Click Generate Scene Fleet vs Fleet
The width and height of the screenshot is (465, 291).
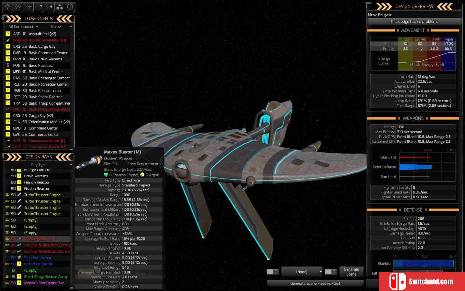[x=315, y=283]
